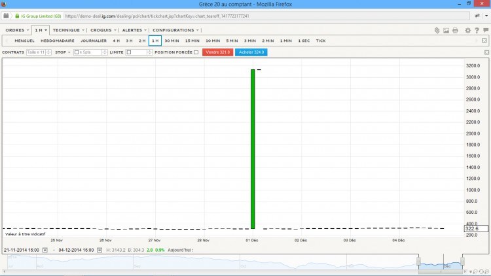Switch to the 15 MIN timeframe
The height and width of the screenshot is (276, 491).
[x=192, y=41]
